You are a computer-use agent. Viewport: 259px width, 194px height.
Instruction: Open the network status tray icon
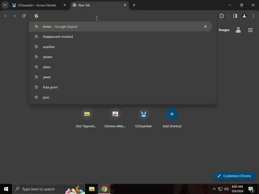(220, 189)
